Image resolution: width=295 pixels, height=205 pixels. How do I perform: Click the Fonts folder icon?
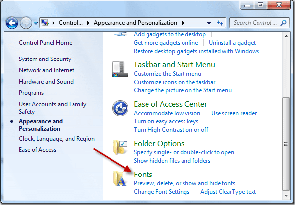tap(120, 178)
